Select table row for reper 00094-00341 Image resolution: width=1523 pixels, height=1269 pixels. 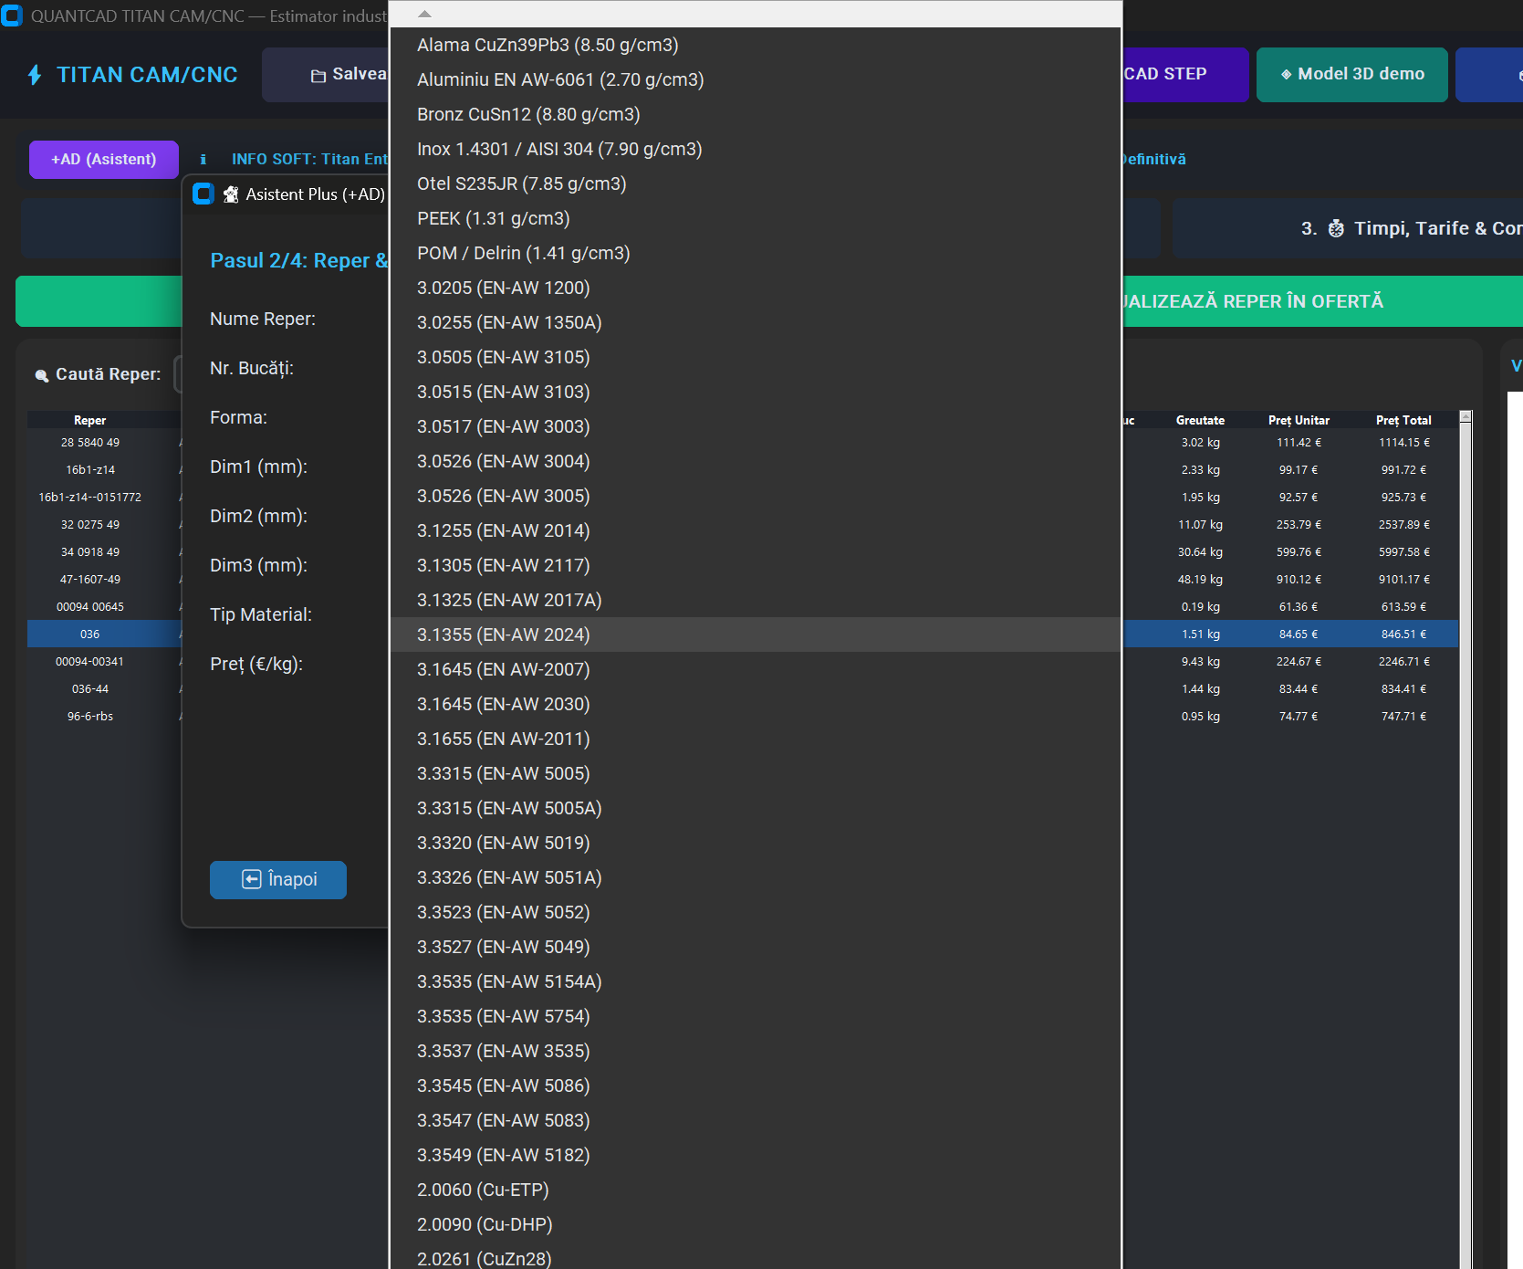click(89, 662)
